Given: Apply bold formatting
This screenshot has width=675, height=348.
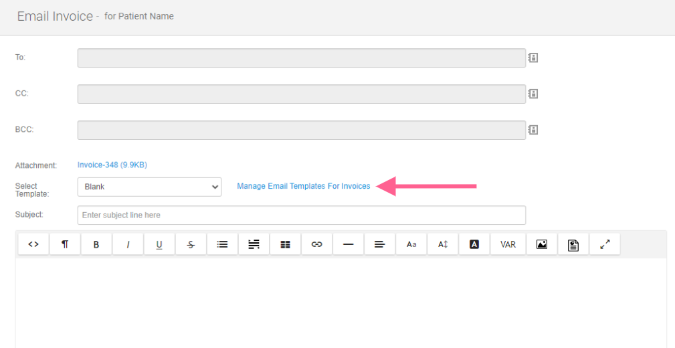Looking at the screenshot, I should click(x=96, y=244).
